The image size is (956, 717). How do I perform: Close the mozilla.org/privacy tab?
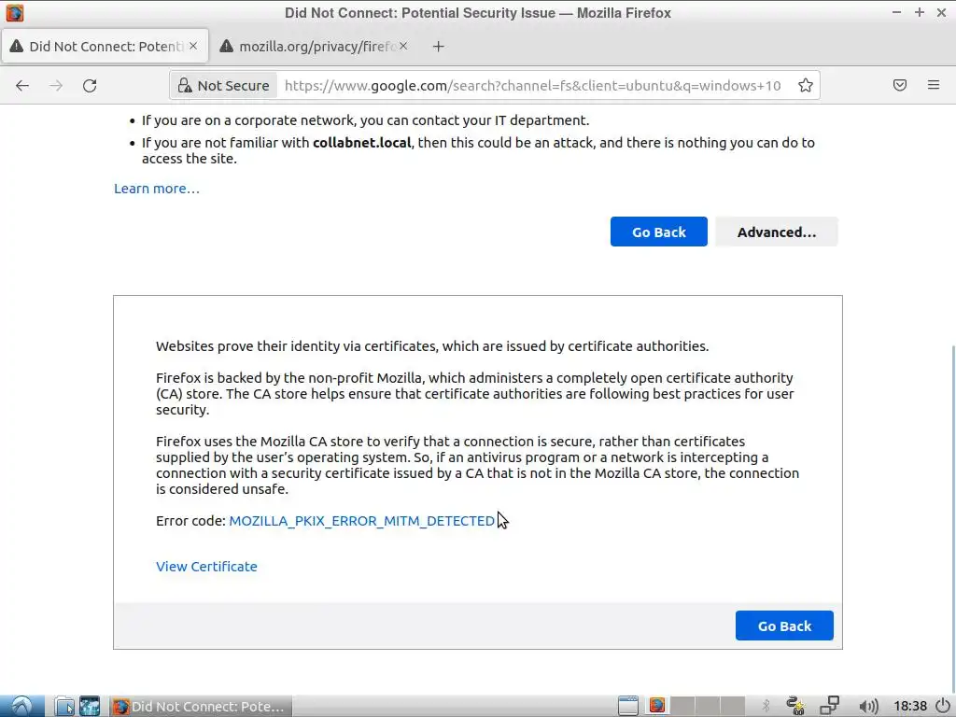coord(403,46)
